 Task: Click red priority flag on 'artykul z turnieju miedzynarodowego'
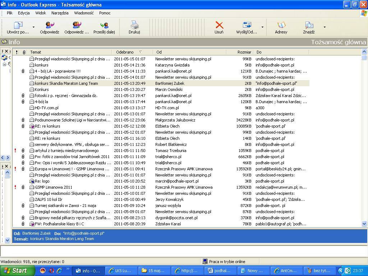click(15, 151)
